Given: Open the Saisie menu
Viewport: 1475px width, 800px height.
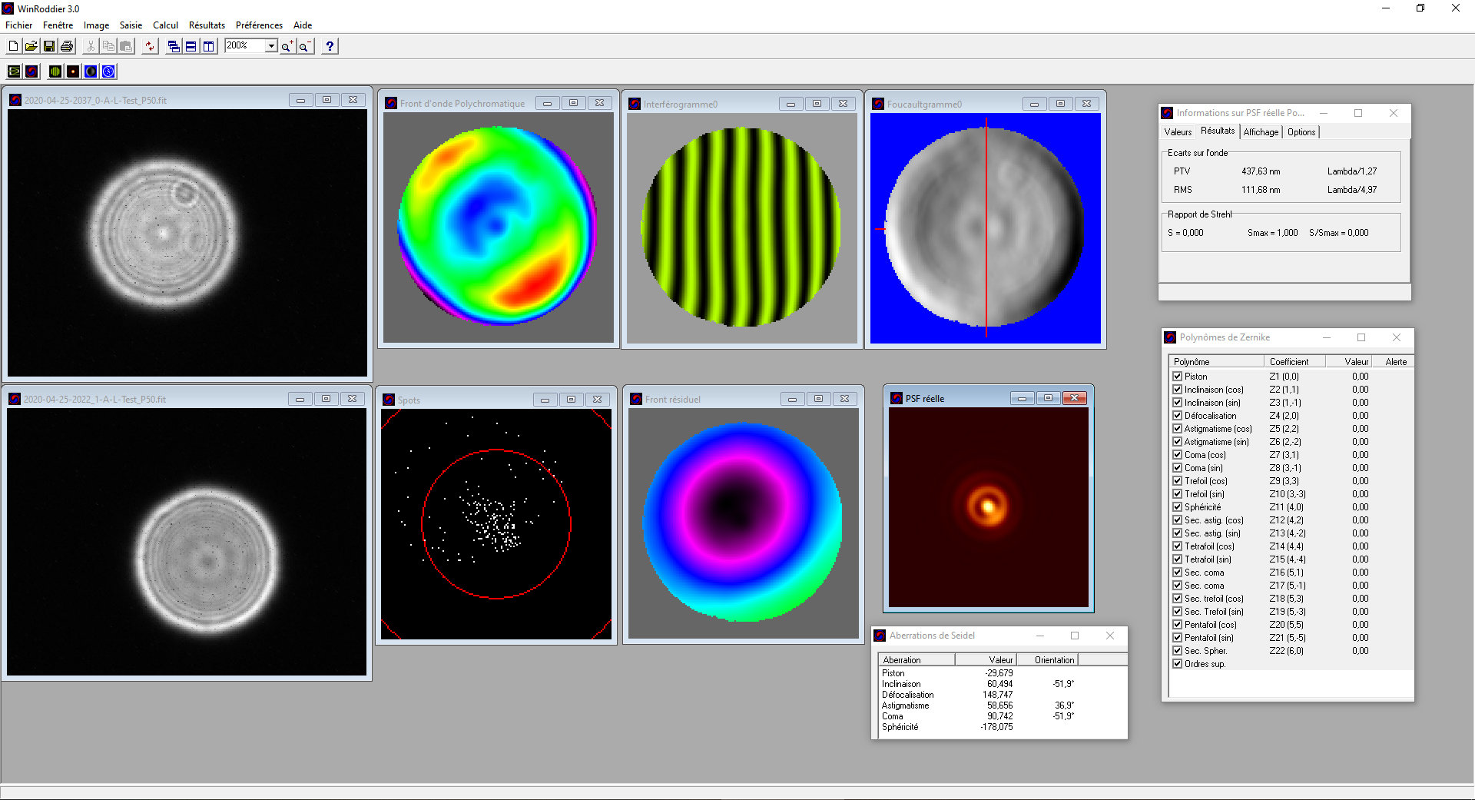Looking at the screenshot, I should tap(131, 25).
